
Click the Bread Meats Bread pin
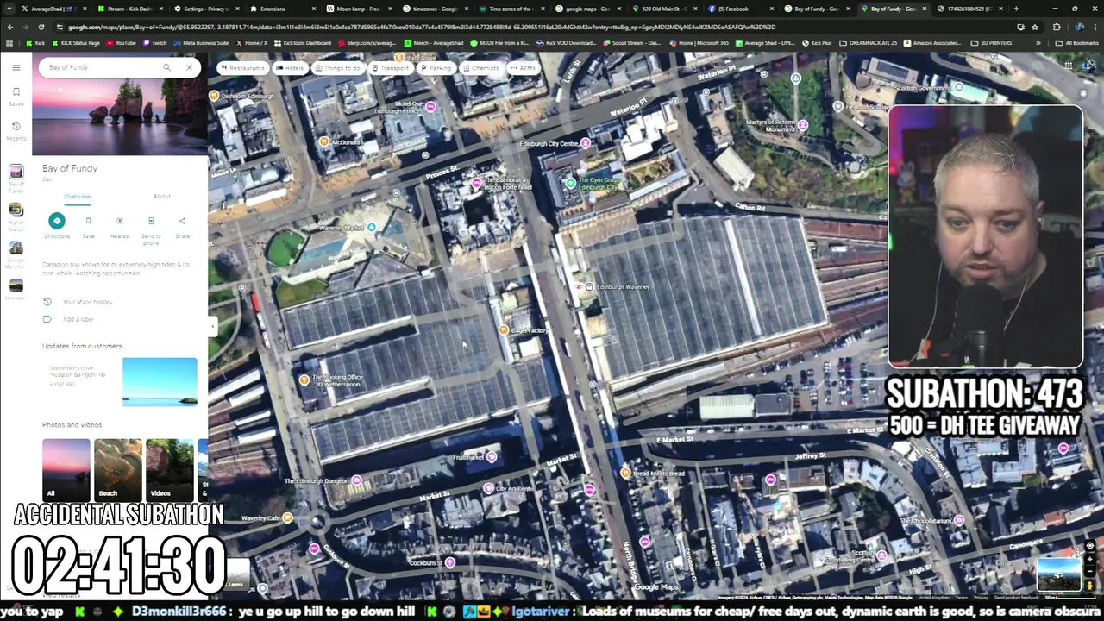[x=625, y=473]
